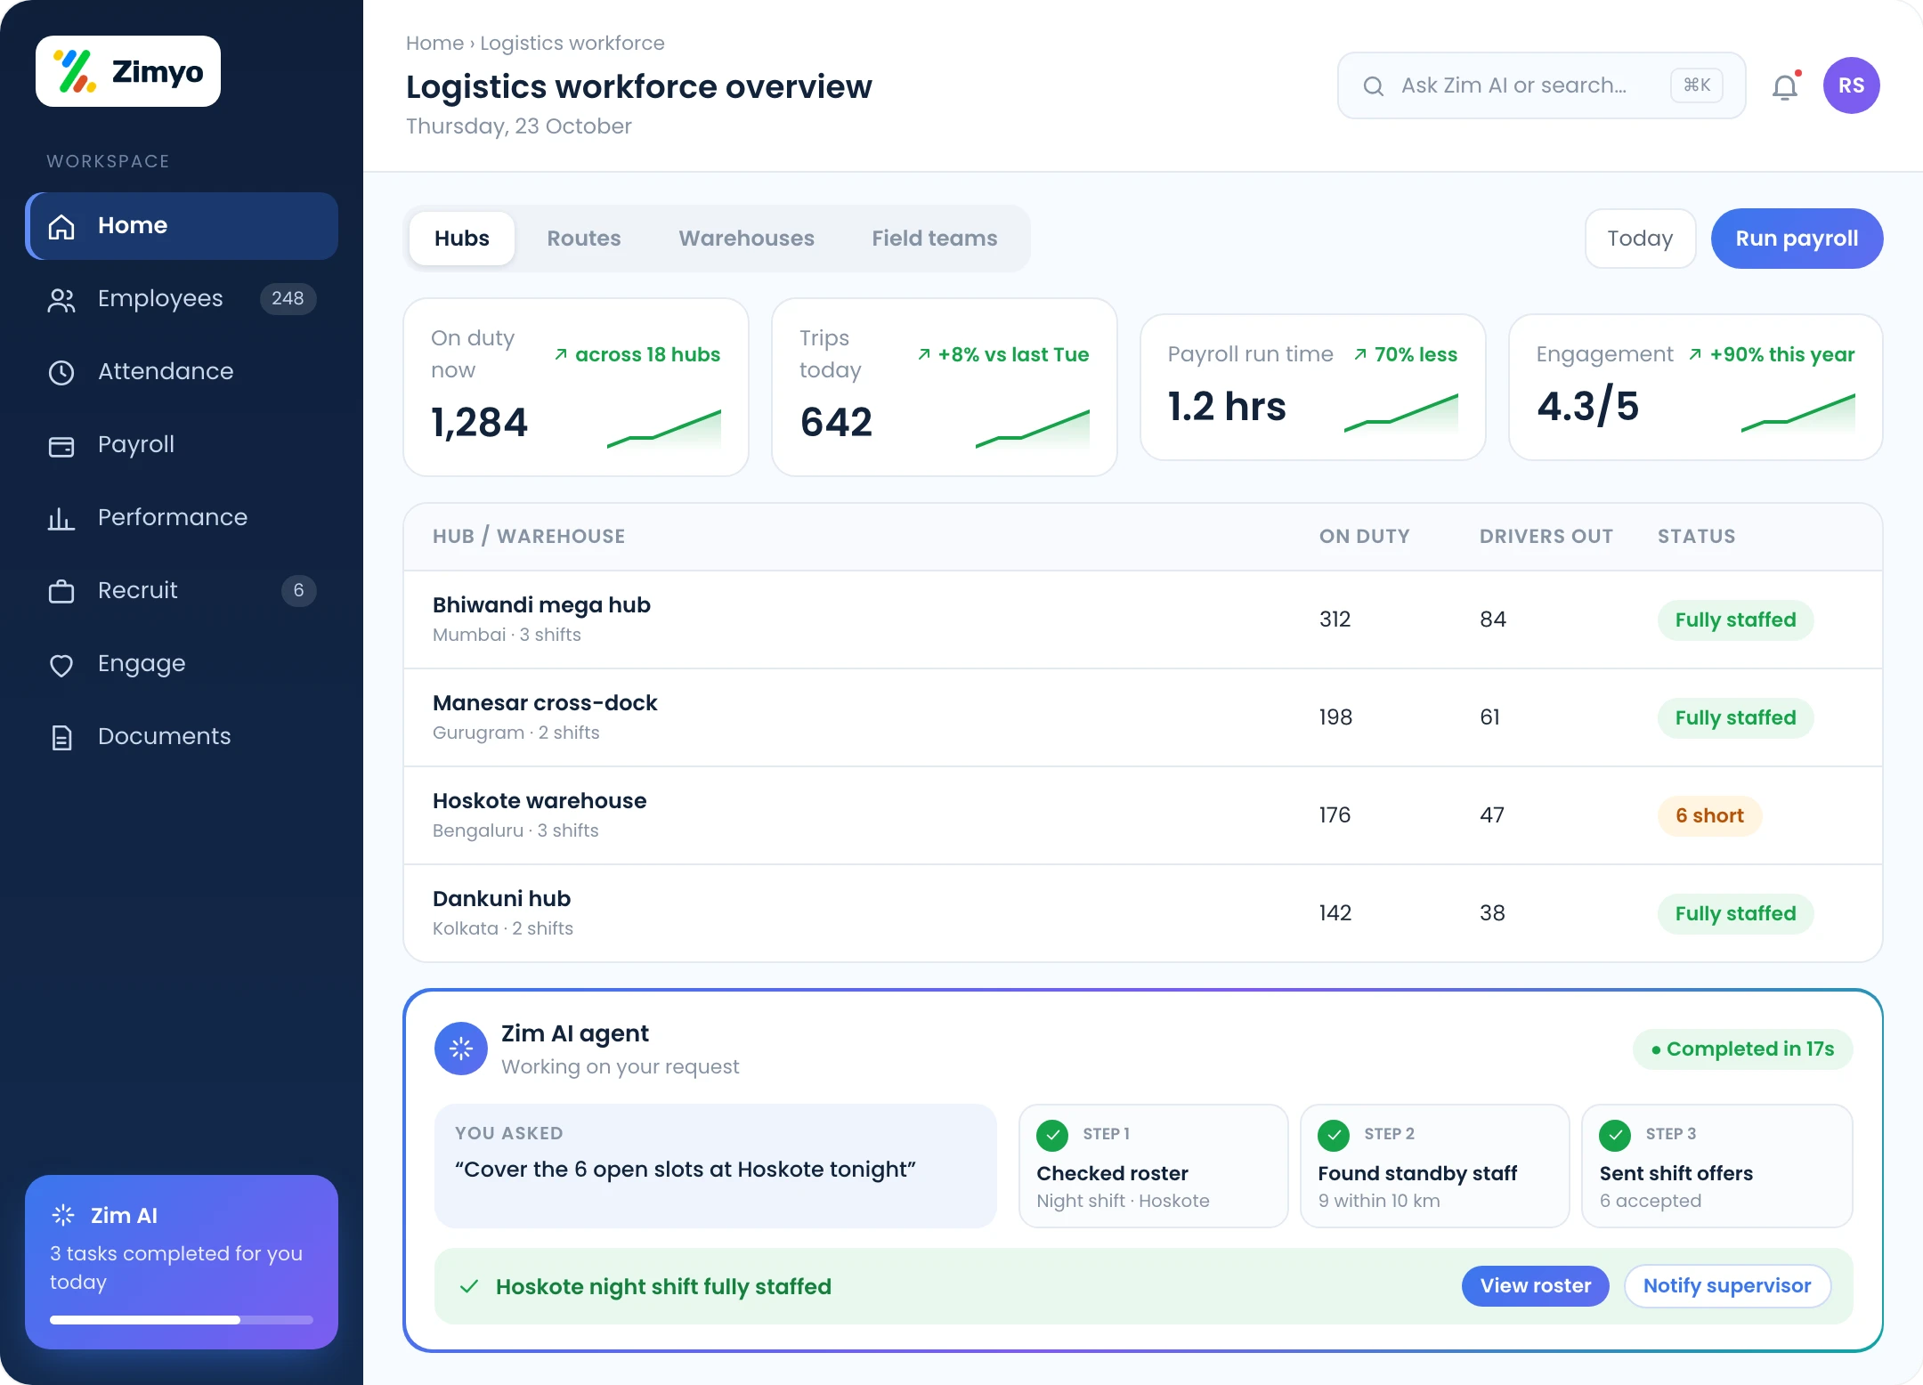Click Logistics workforce breadcrumb
This screenshot has width=1923, height=1385.
(x=572, y=43)
